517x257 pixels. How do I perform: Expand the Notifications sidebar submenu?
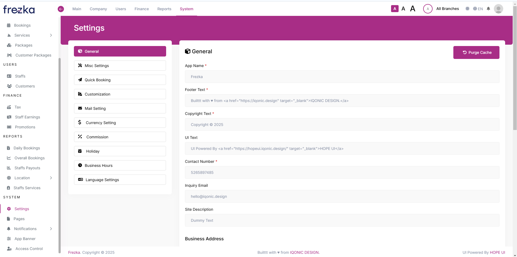tap(51, 229)
